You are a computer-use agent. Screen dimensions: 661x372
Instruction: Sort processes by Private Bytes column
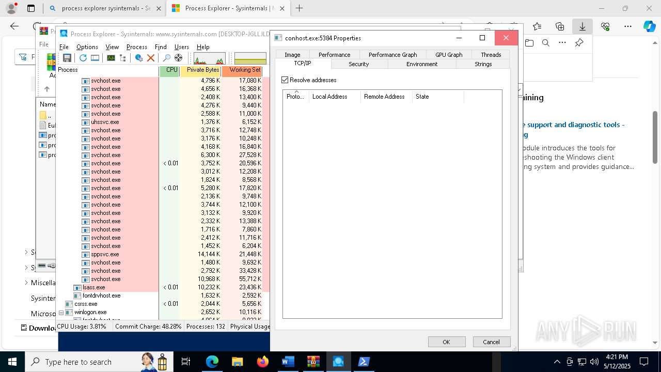pos(201,71)
